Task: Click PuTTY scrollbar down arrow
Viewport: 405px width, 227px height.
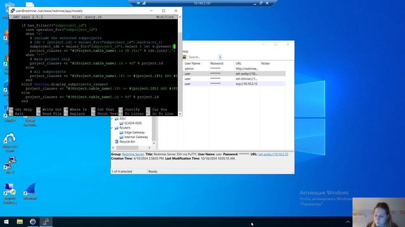Action: coord(180,113)
